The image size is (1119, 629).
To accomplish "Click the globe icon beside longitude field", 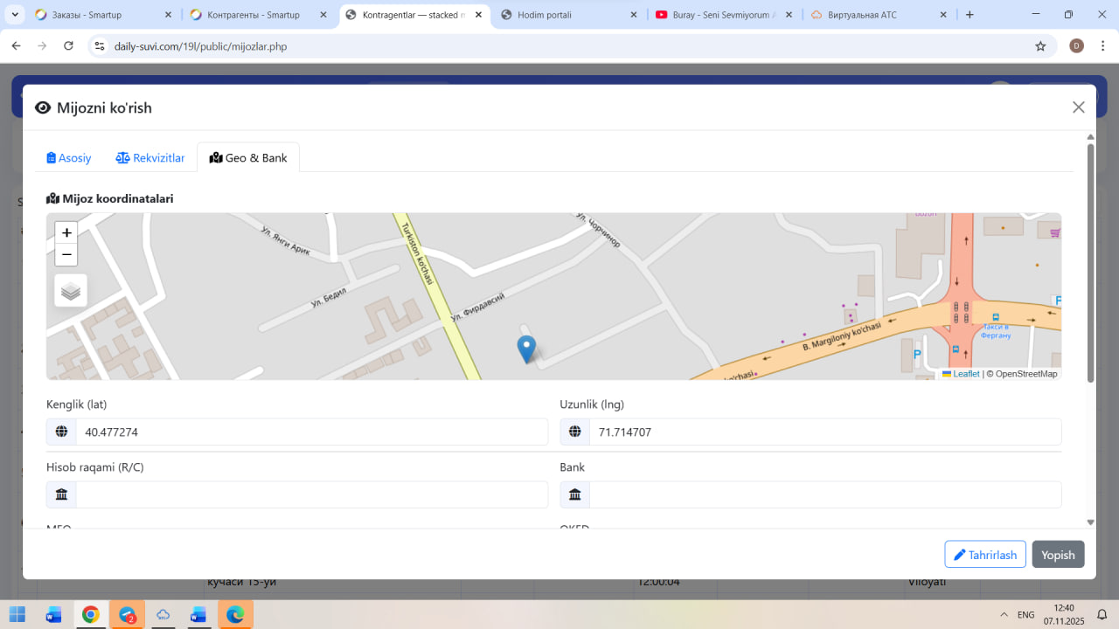I will click(x=575, y=432).
